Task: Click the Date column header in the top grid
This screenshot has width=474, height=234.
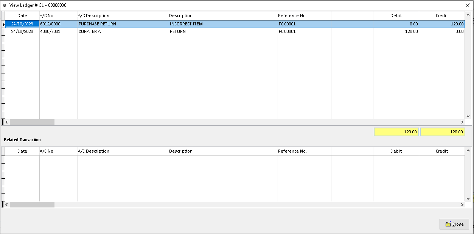Action: tap(22, 16)
